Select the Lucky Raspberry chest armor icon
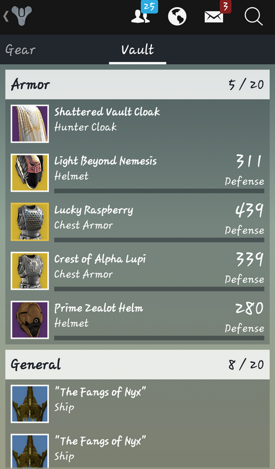The height and width of the screenshot is (469, 275). click(x=30, y=222)
